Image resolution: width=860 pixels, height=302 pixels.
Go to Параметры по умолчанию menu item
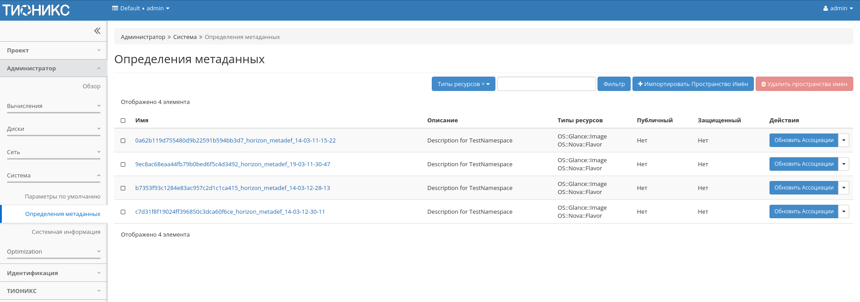(x=62, y=196)
